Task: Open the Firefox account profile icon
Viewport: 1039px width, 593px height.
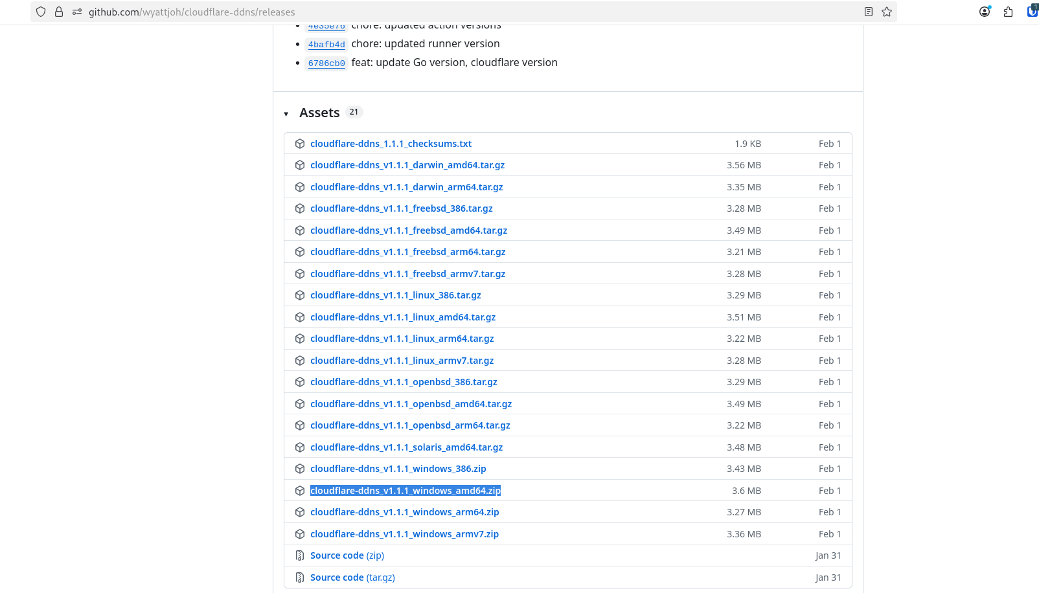Action: click(x=985, y=12)
